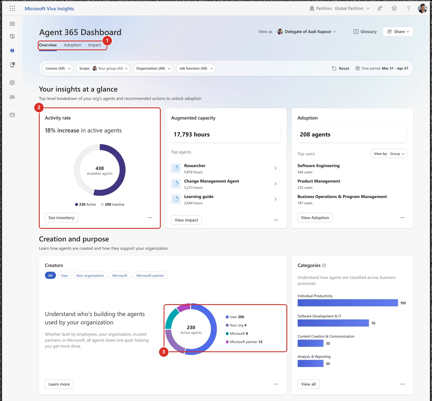This screenshot has width=432, height=401.
Task: Open the Organization (All) filter dropdown
Action: pos(153,69)
